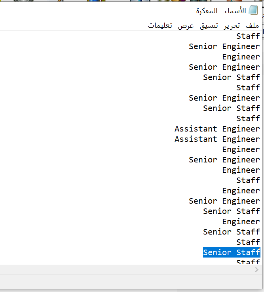
Task: Click the Engineer line below Assistant Engineer
Action: coord(241,149)
